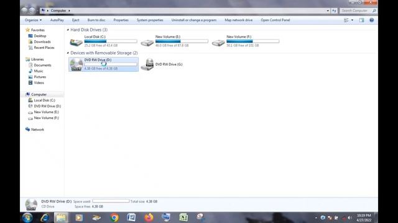Select Local Disk (C:) in sidebar

coord(44,100)
